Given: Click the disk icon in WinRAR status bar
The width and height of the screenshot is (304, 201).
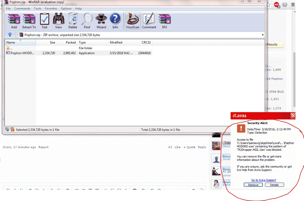Looking at the screenshot, I should click(7, 129).
